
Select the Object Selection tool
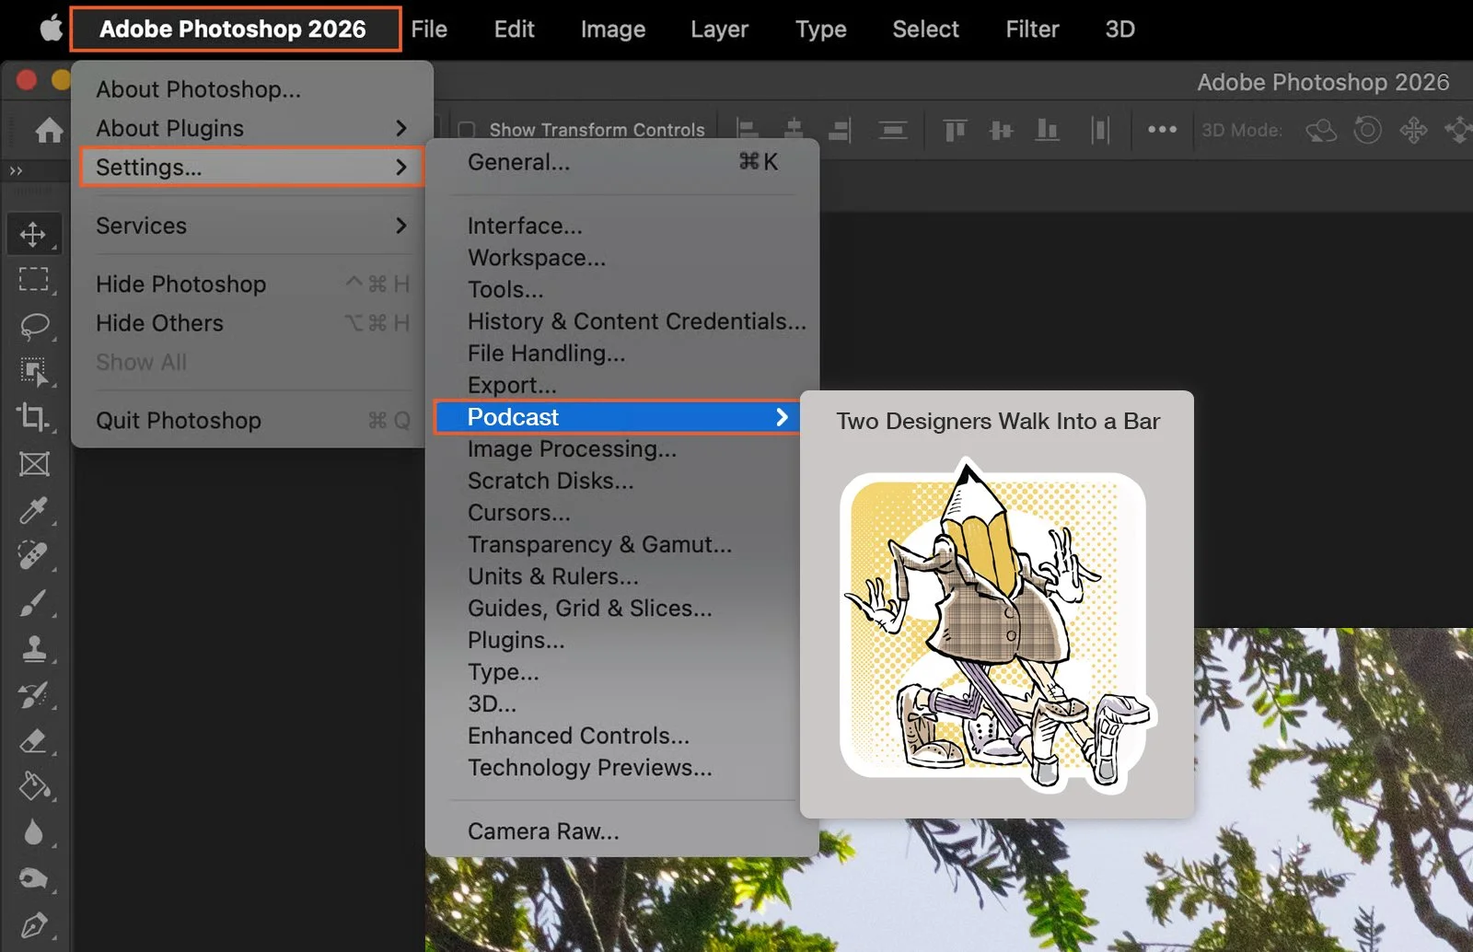(x=33, y=371)
